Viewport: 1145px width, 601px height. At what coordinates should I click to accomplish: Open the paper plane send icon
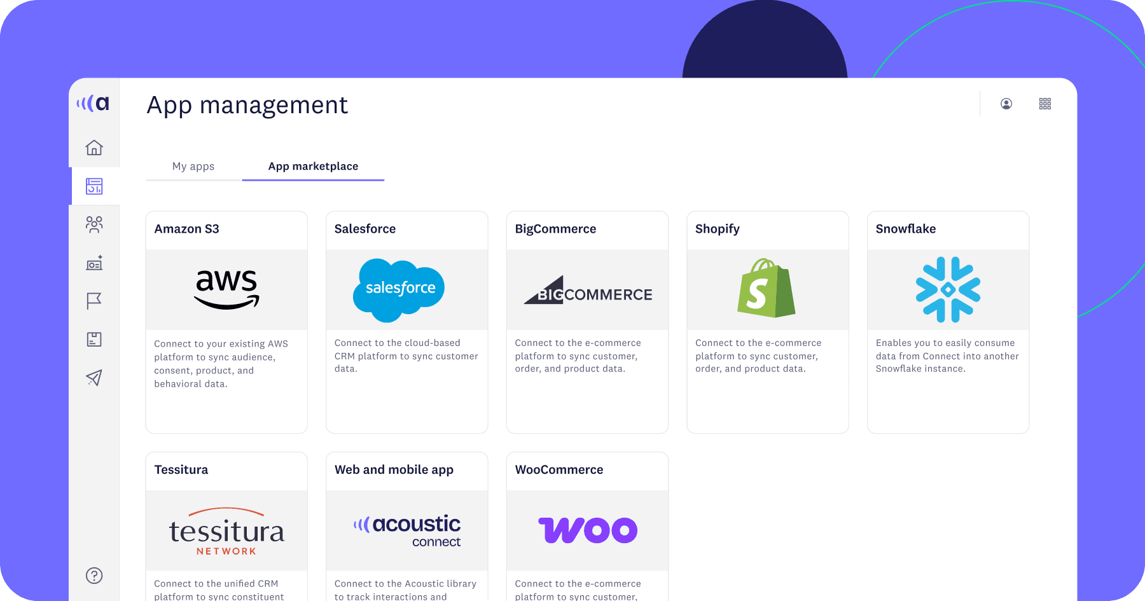(94, 378)
